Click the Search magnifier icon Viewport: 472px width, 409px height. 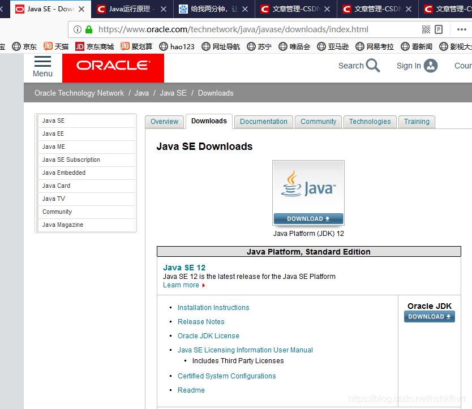372,66
